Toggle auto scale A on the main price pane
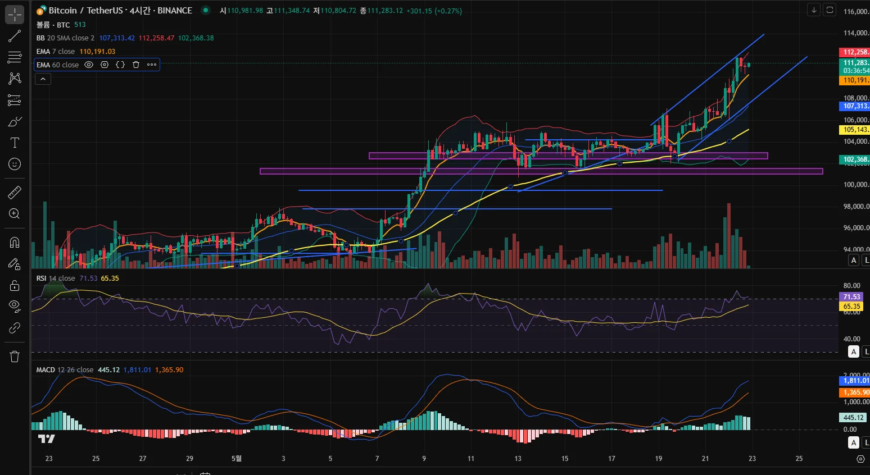870x475 pixels. [854, 260]
